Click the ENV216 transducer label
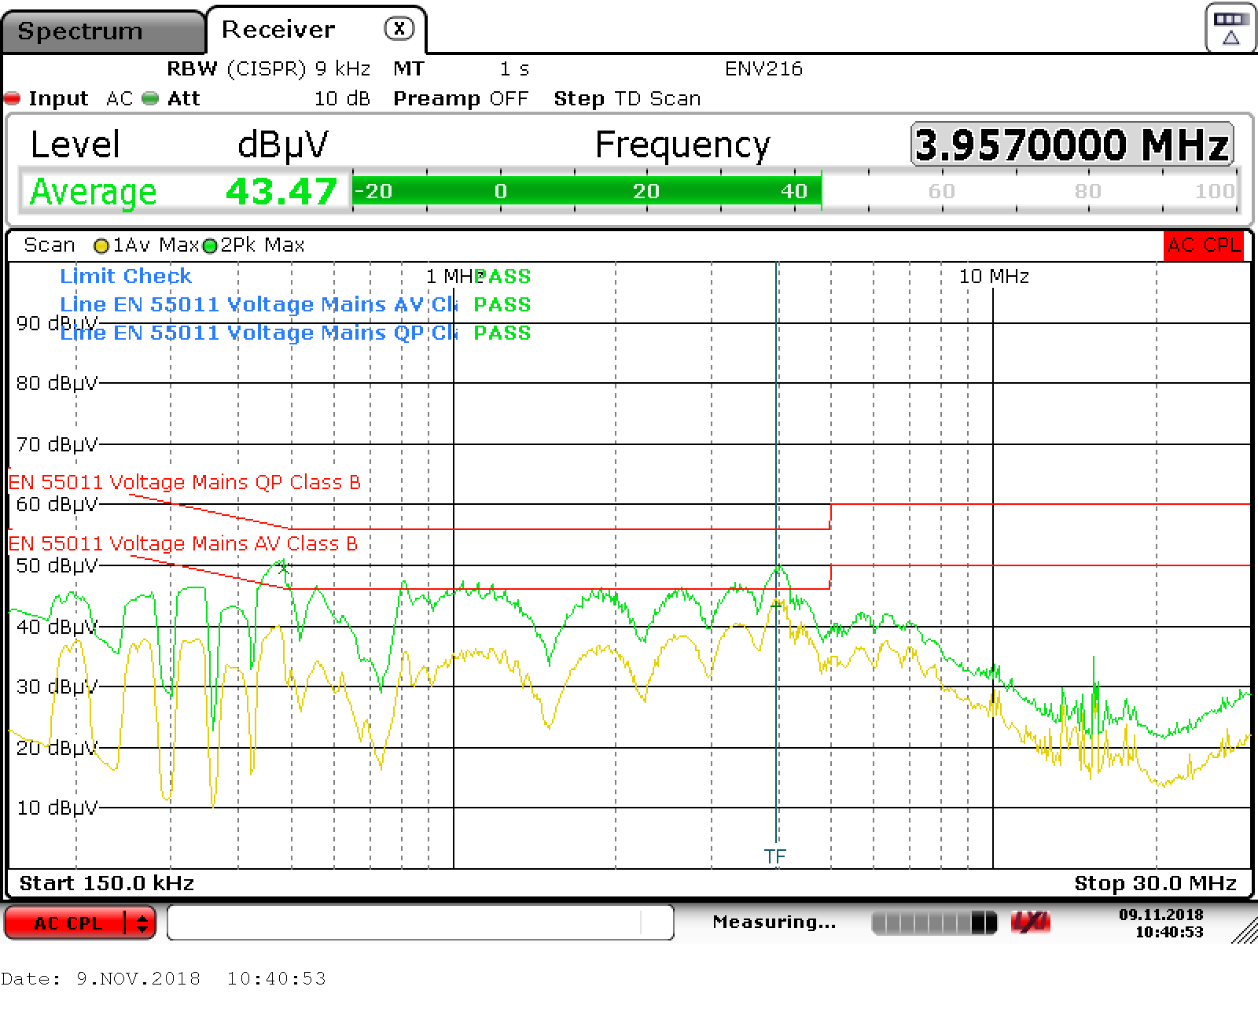 [763, 69]
